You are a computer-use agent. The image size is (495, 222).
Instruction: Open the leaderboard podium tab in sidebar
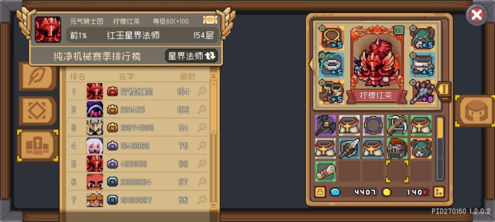(38, 146)
